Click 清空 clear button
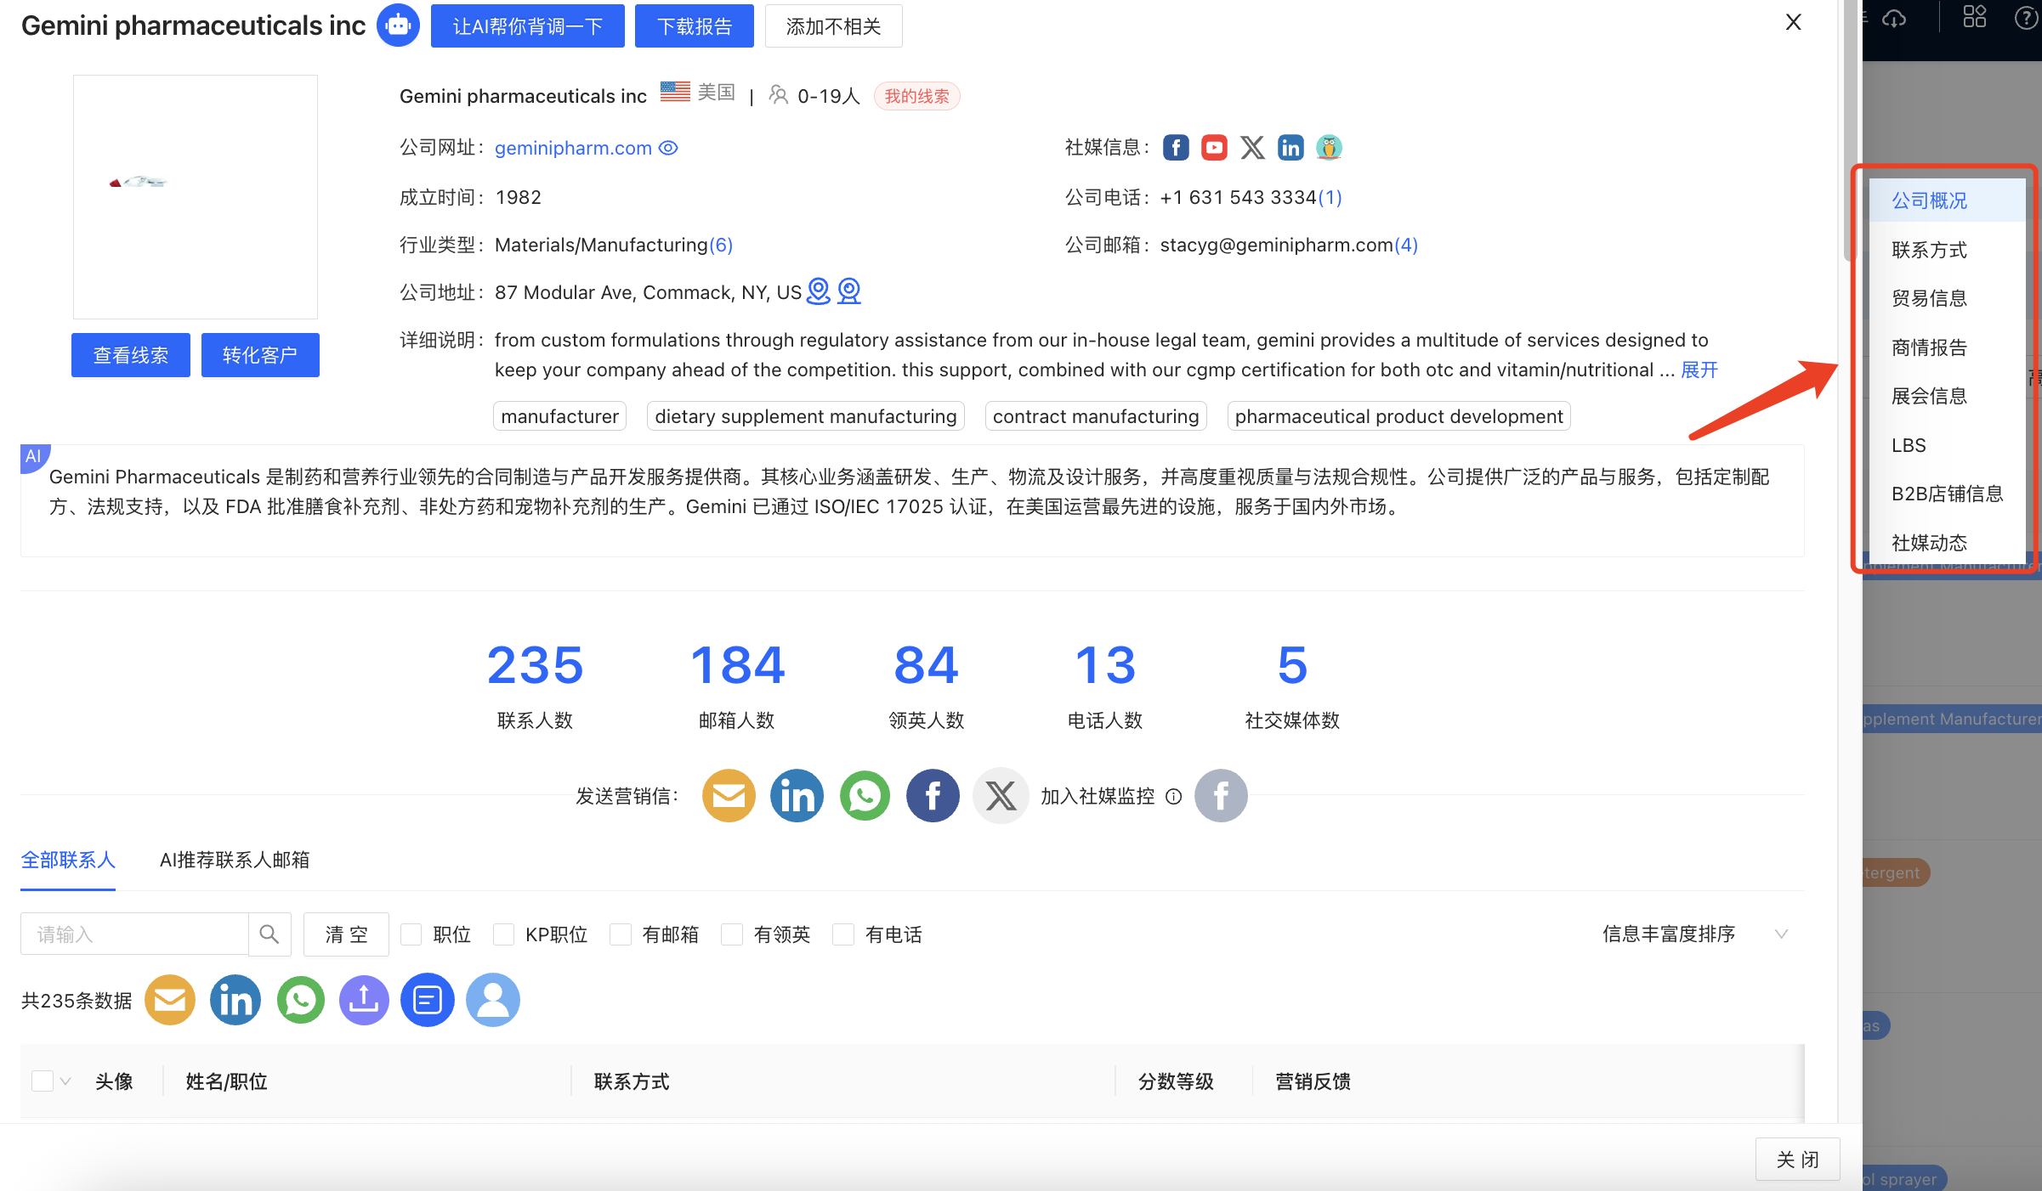Viewport: 2042px width, 1191px height. pos(346,934)
